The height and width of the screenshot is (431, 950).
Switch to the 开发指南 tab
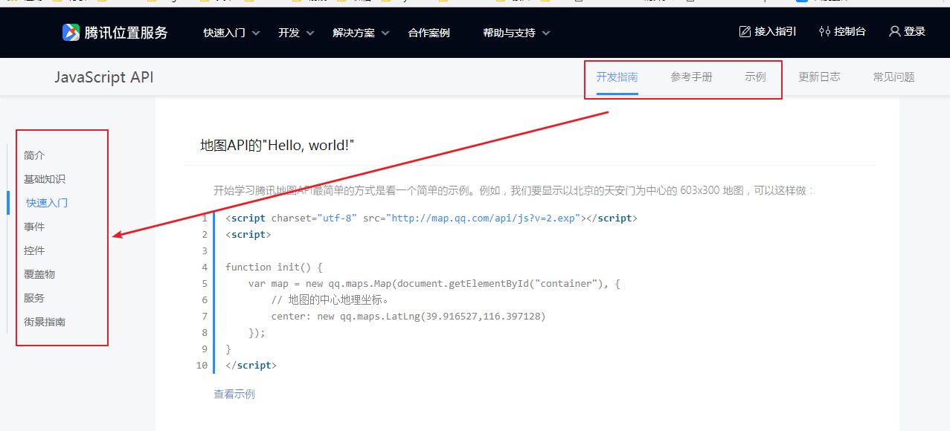point(617,77)
